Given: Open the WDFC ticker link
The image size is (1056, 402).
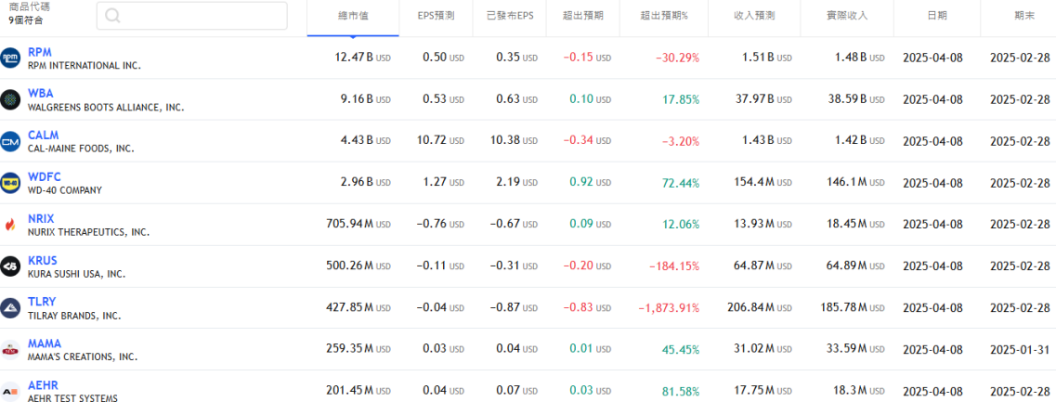Looking at the screenshot, I should tap(45, 177).
